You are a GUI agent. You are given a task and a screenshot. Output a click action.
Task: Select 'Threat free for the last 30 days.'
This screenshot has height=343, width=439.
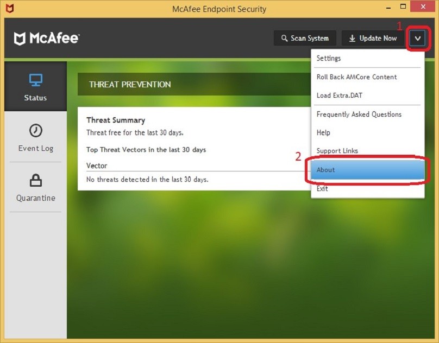pyautogui.click(x=135, y=132)
